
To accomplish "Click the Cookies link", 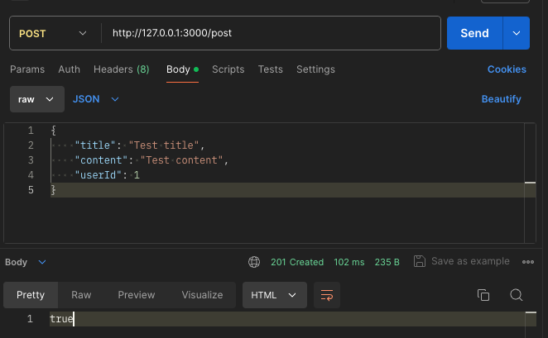I will (507, 69).
